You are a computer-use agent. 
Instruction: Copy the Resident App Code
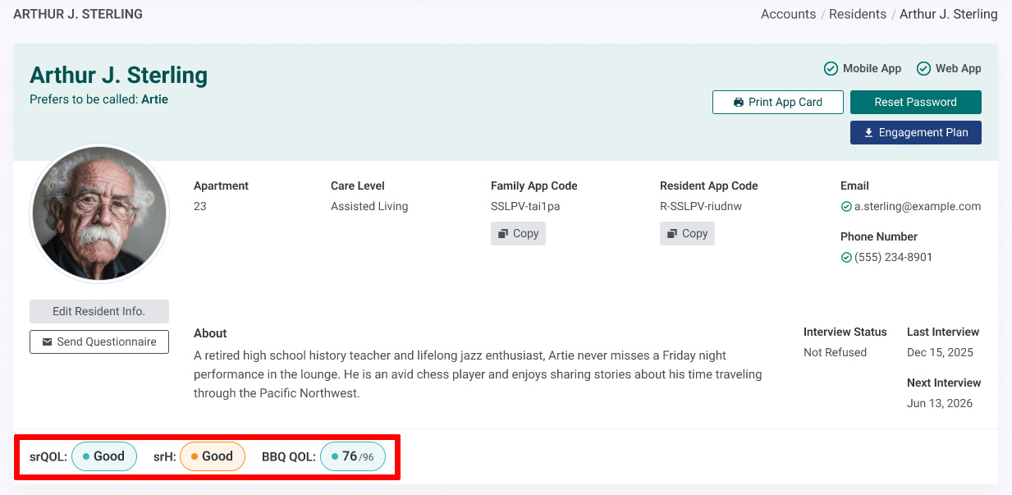687,233
